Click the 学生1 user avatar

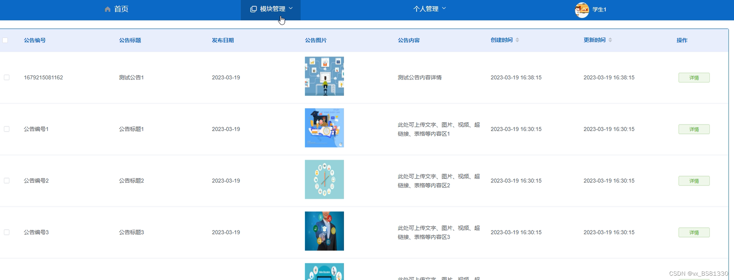coord(582,10)
